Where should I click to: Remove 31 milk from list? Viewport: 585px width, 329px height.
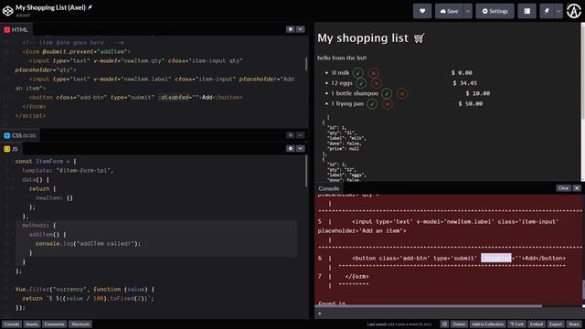(x=373, y=73)
